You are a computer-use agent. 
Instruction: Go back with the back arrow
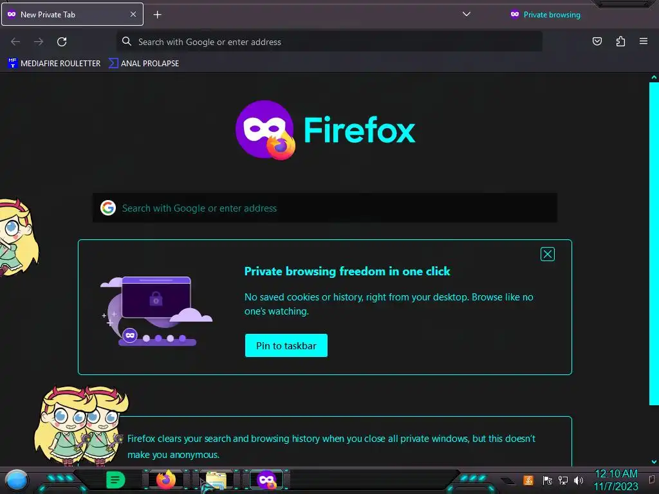15,42
